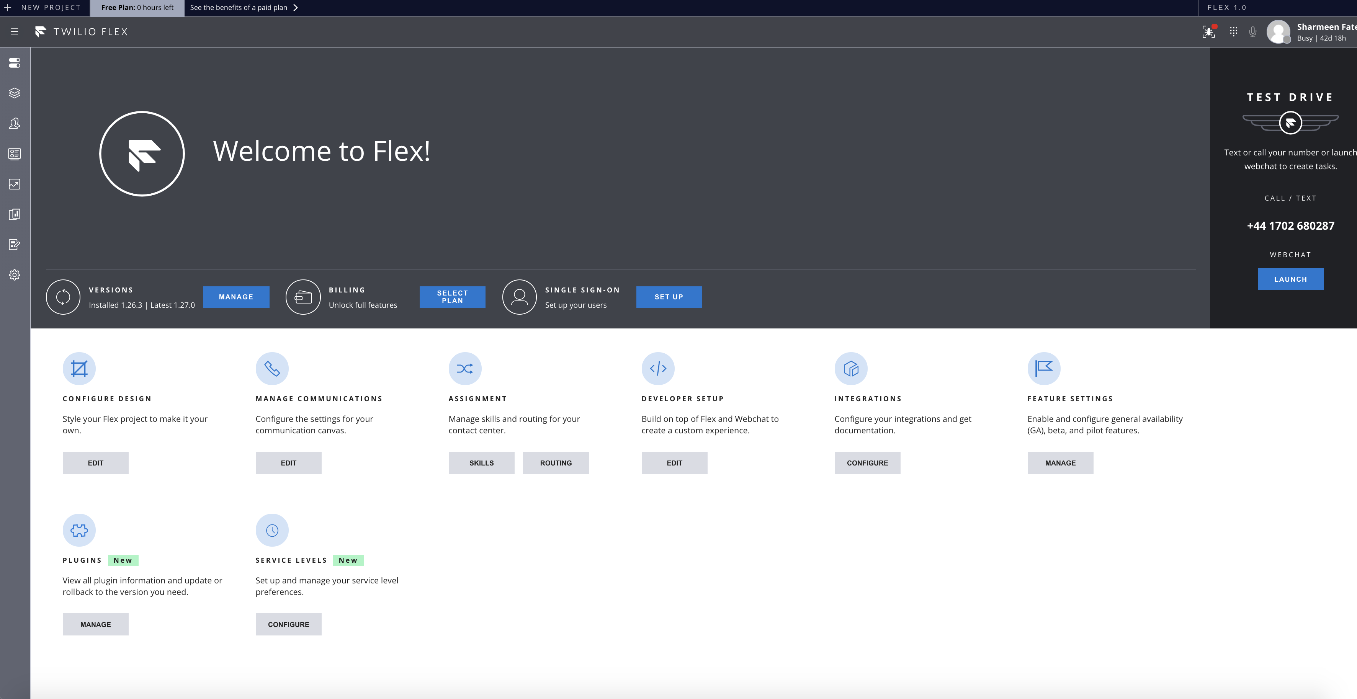The image size is (1357, 699).
Task: Click the Billing wallet circle icon
Action: pos(303,297)
